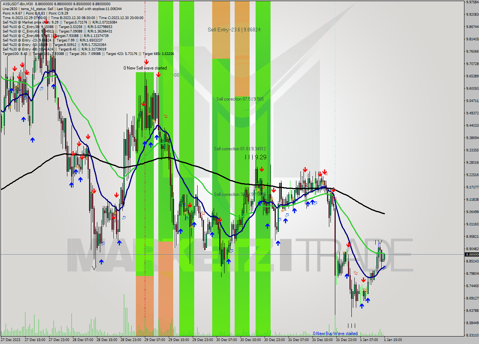Click the 8.74465 price axis value
The width and height of the screenshot is (479, 344).
point(472,286)
